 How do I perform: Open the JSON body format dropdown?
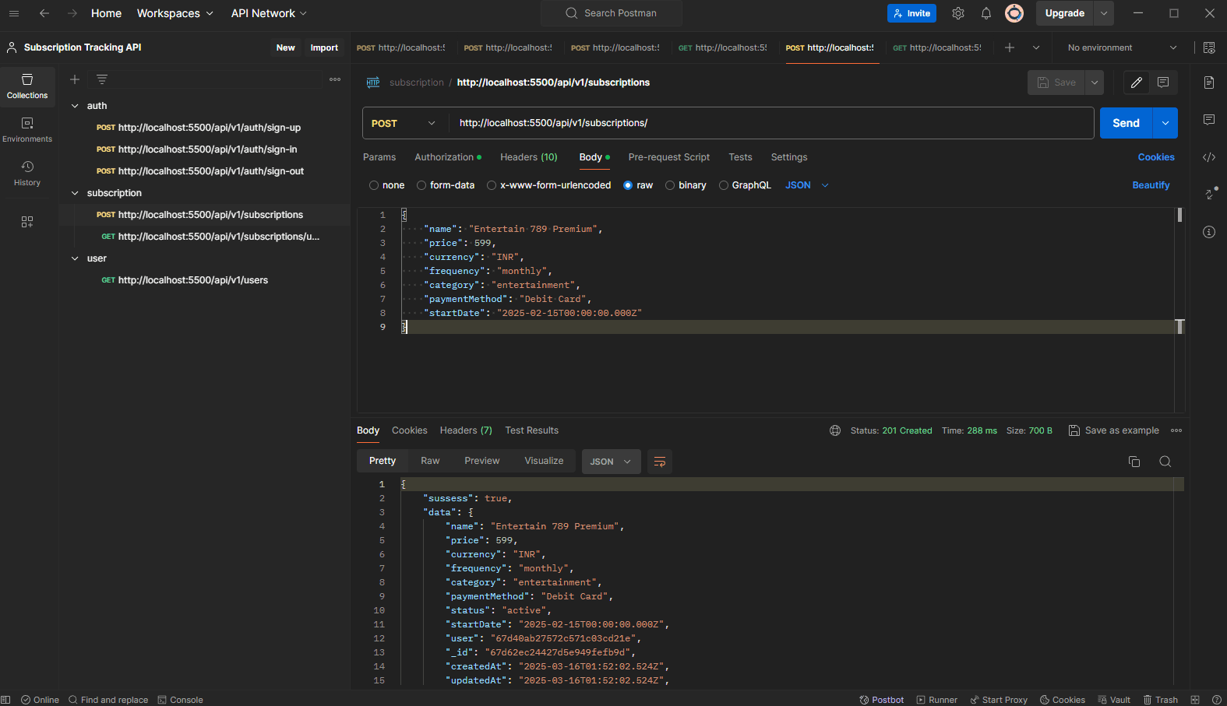[x=807, y=185]
